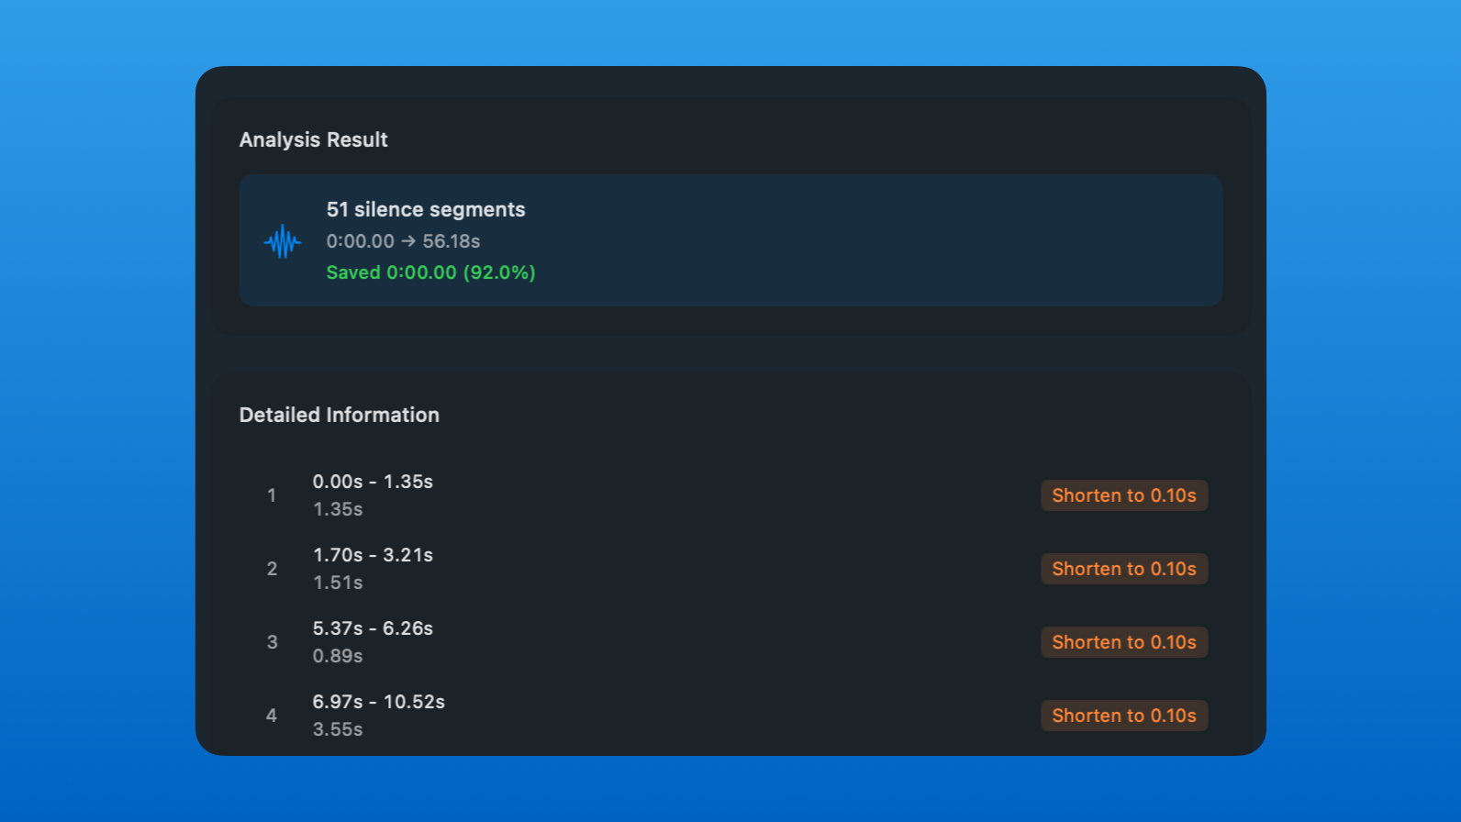Select the 5.37s - 6.26s segment range
This screenshot has width=1461, height=822.
(x=373, y=628)
